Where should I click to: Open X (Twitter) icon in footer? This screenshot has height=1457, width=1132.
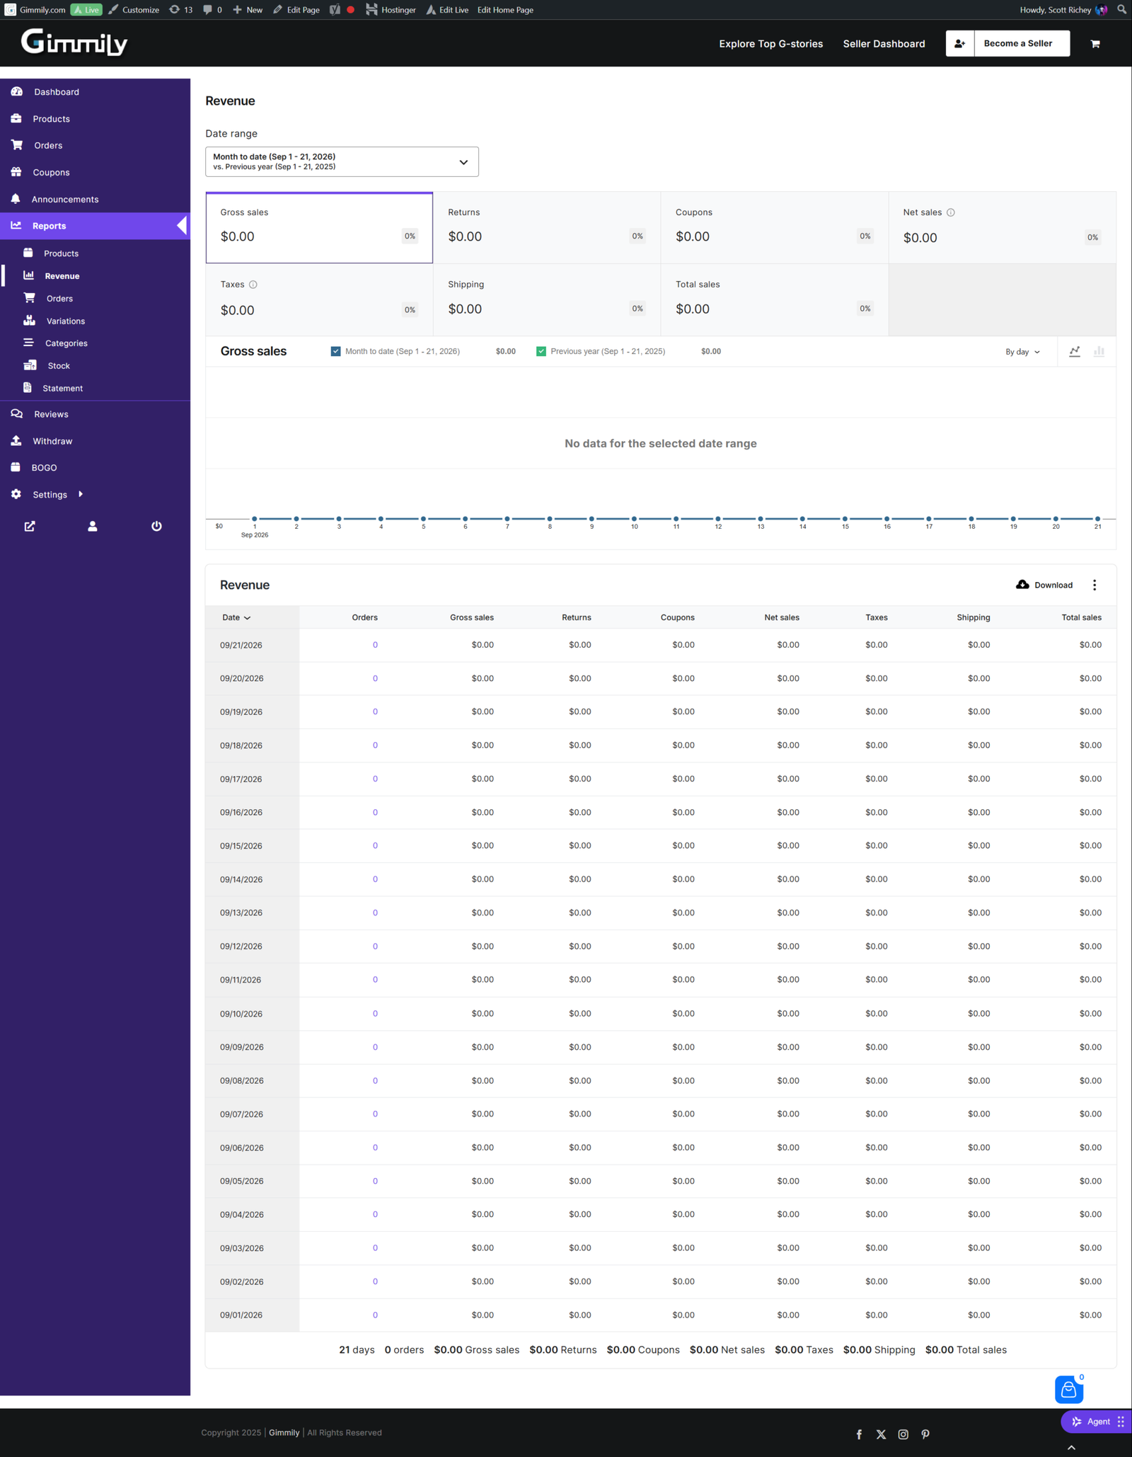click(x=881, y=1434)
